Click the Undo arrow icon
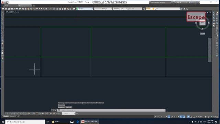This screenshot has height=124, width=220. pyautogui.click(x=37, y=9)
